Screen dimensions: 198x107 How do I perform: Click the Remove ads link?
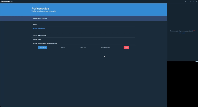182,33
